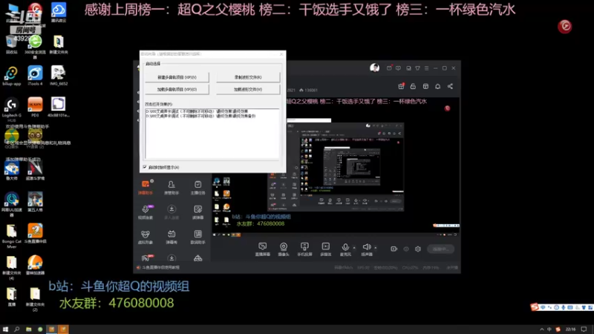Open bilkup-app desktop icon
Viewport: 594px width, 334px height.
(x=12, y=76)
